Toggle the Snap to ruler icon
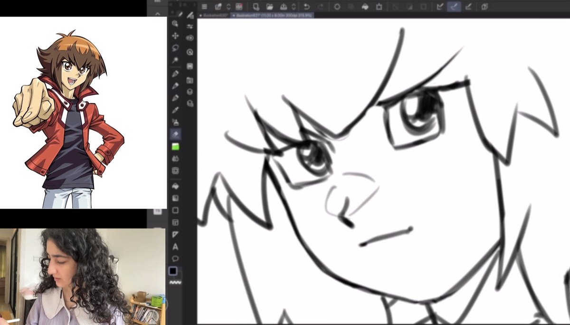570x325 pixels. pyautogui.click(x=440, y=7)
